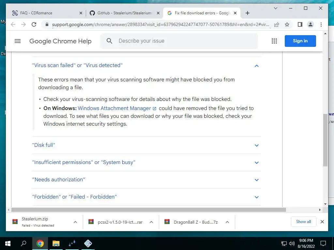Open the Windows Start menu
Screen dimensions: 334x250
click(x=8, y=243)
